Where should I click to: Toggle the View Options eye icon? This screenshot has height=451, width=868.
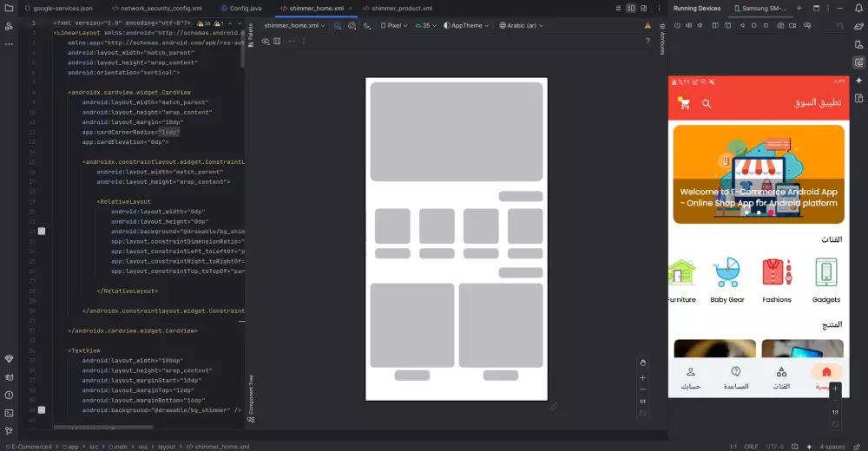[x=266, y=41]
